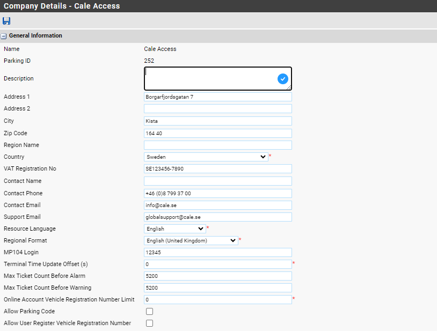Click the empty Region Name field

click(x=217, y=145)
